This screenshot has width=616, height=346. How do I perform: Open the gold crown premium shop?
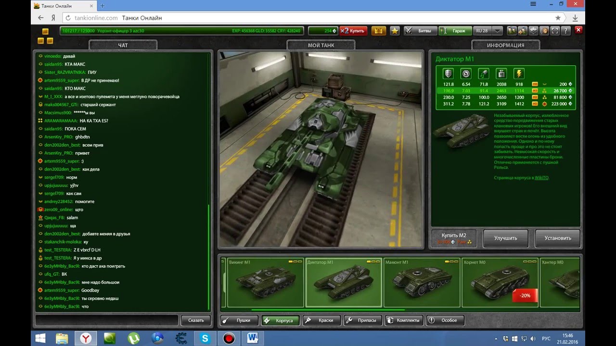379,31
